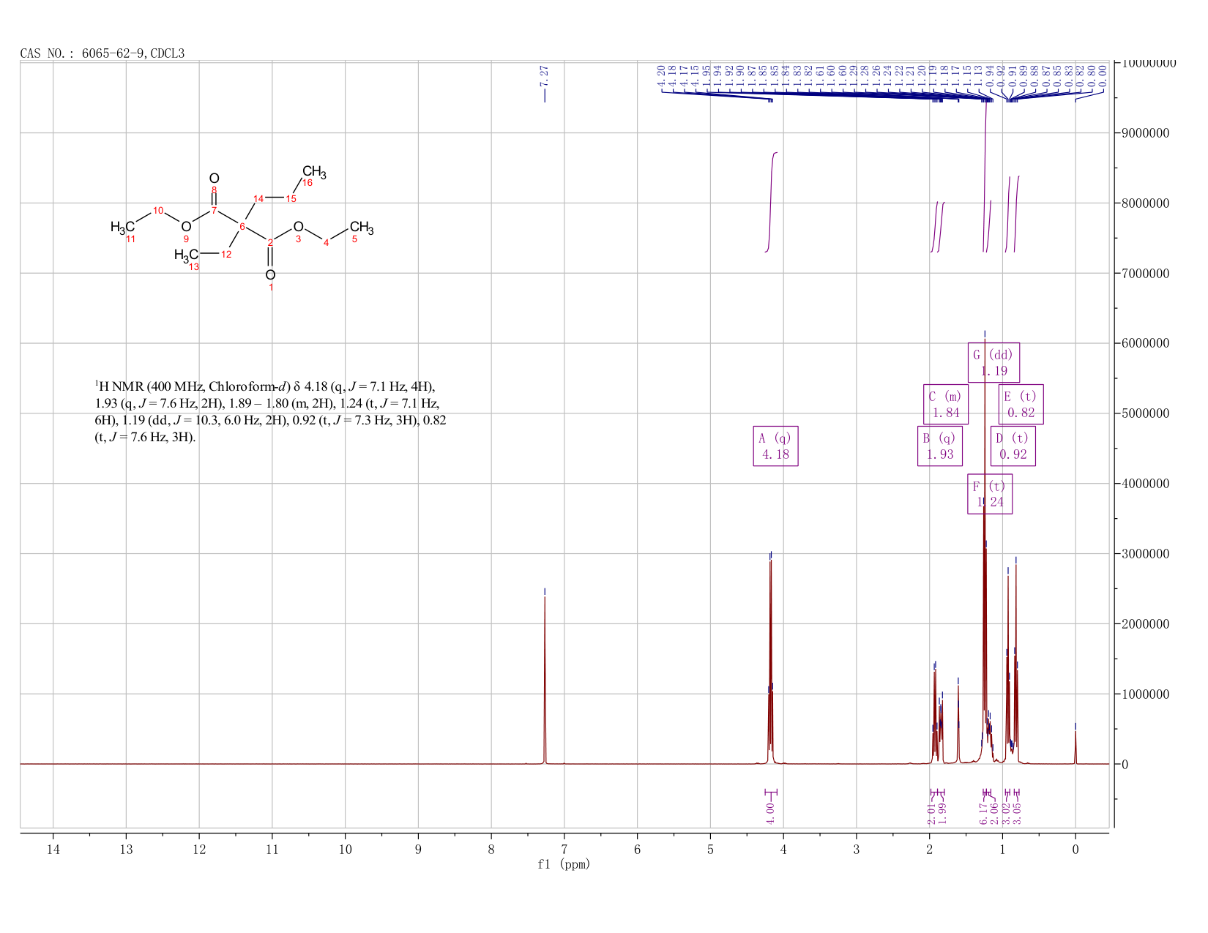Select the 4.00 integral value below spectrum
The image size is (1208, 933).
[770, 812]
